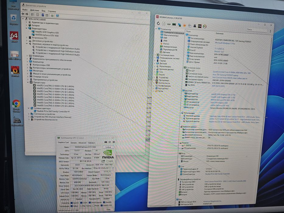This screenshot has width=284, height=213.
Task: Toggle the Ray Tracing checkbox in GPU-Z
Action: click(81, 206)
